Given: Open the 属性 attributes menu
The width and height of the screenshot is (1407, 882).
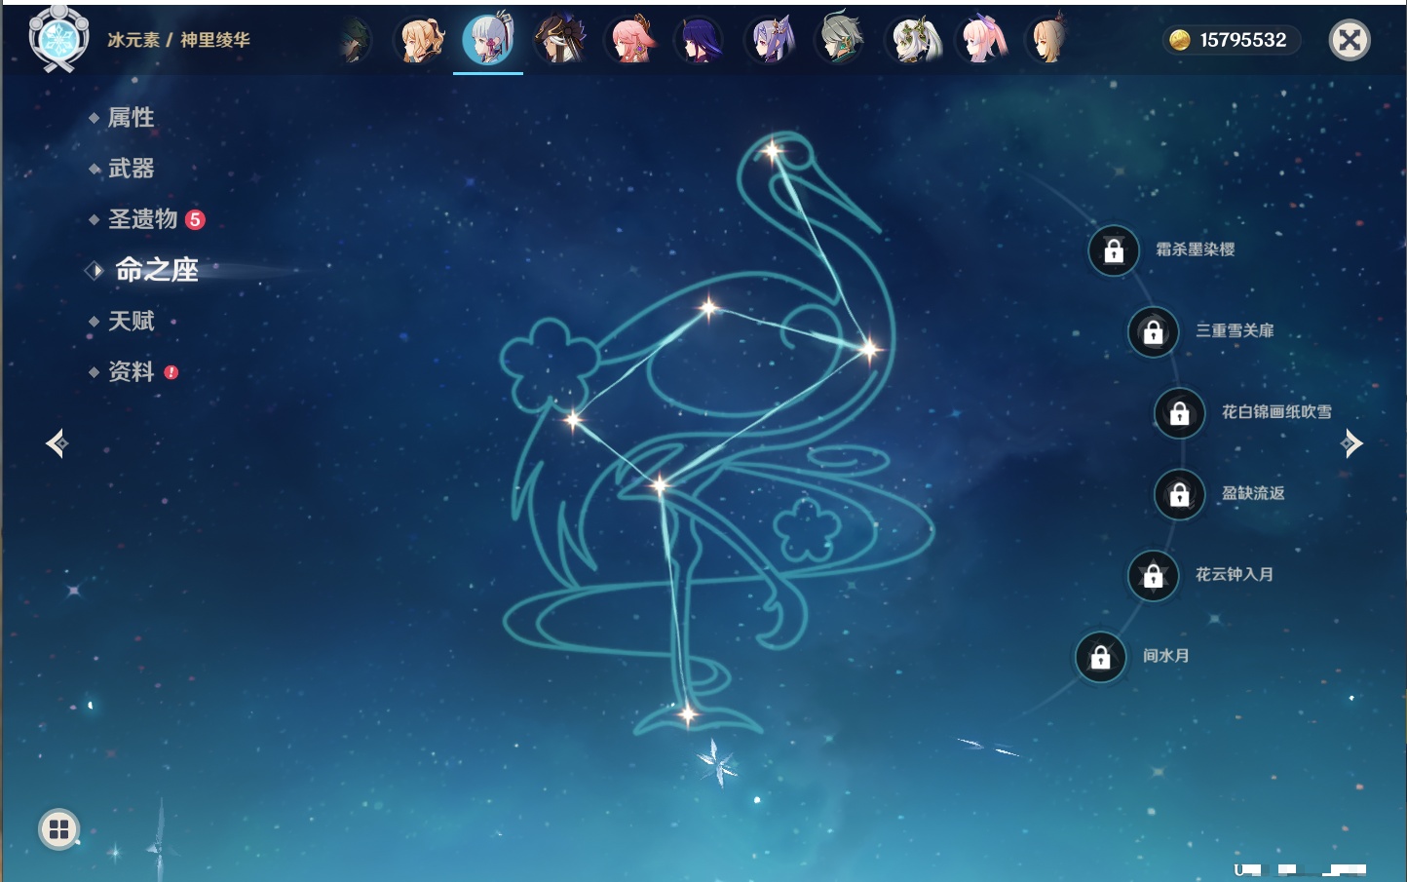Looking at the screenshot, I should [131, 118].
